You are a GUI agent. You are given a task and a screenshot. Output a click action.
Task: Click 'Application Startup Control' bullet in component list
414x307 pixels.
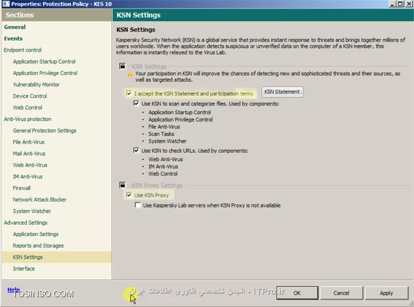[180, 112]
